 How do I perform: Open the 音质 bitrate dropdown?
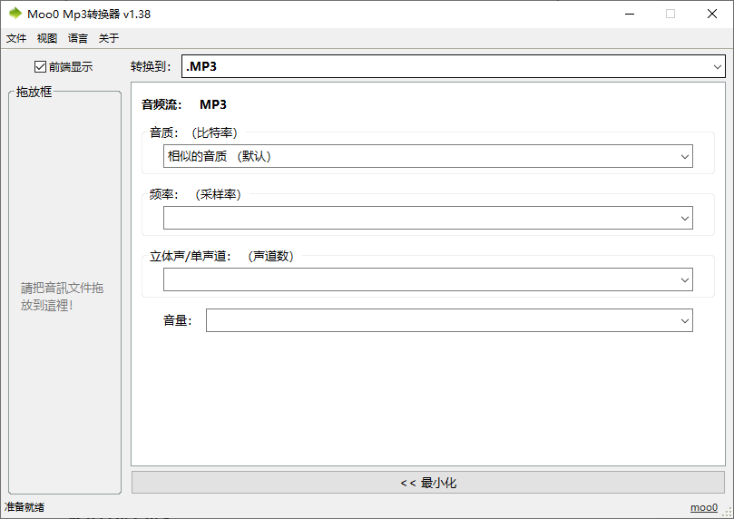point(427,156)
